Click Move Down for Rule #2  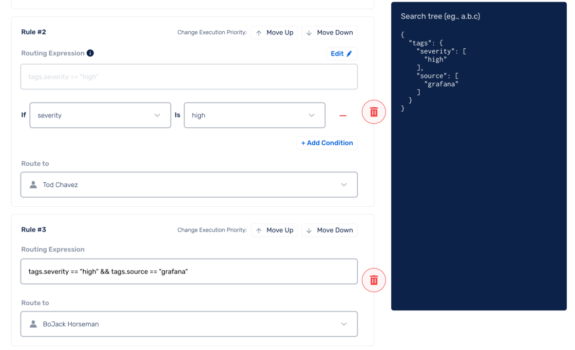coord(329,32)
